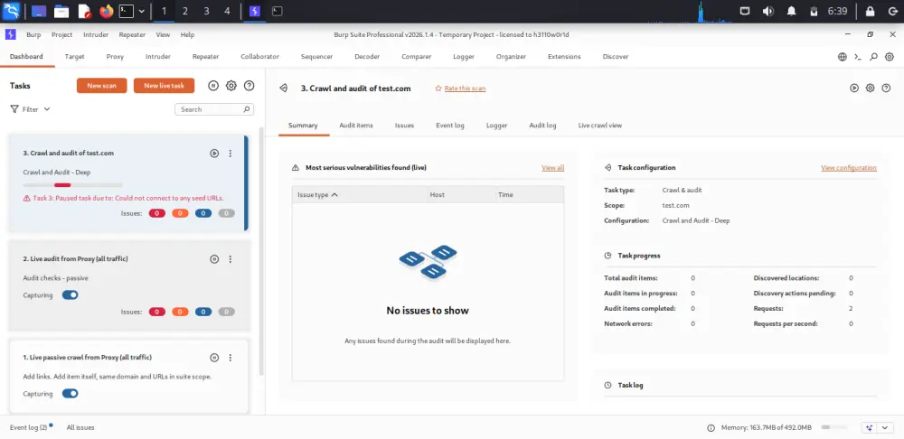The height and width of the screenshot is (439, 904).
Task: Open the Logger tab in the scan details
Action: tap(496, 126)
